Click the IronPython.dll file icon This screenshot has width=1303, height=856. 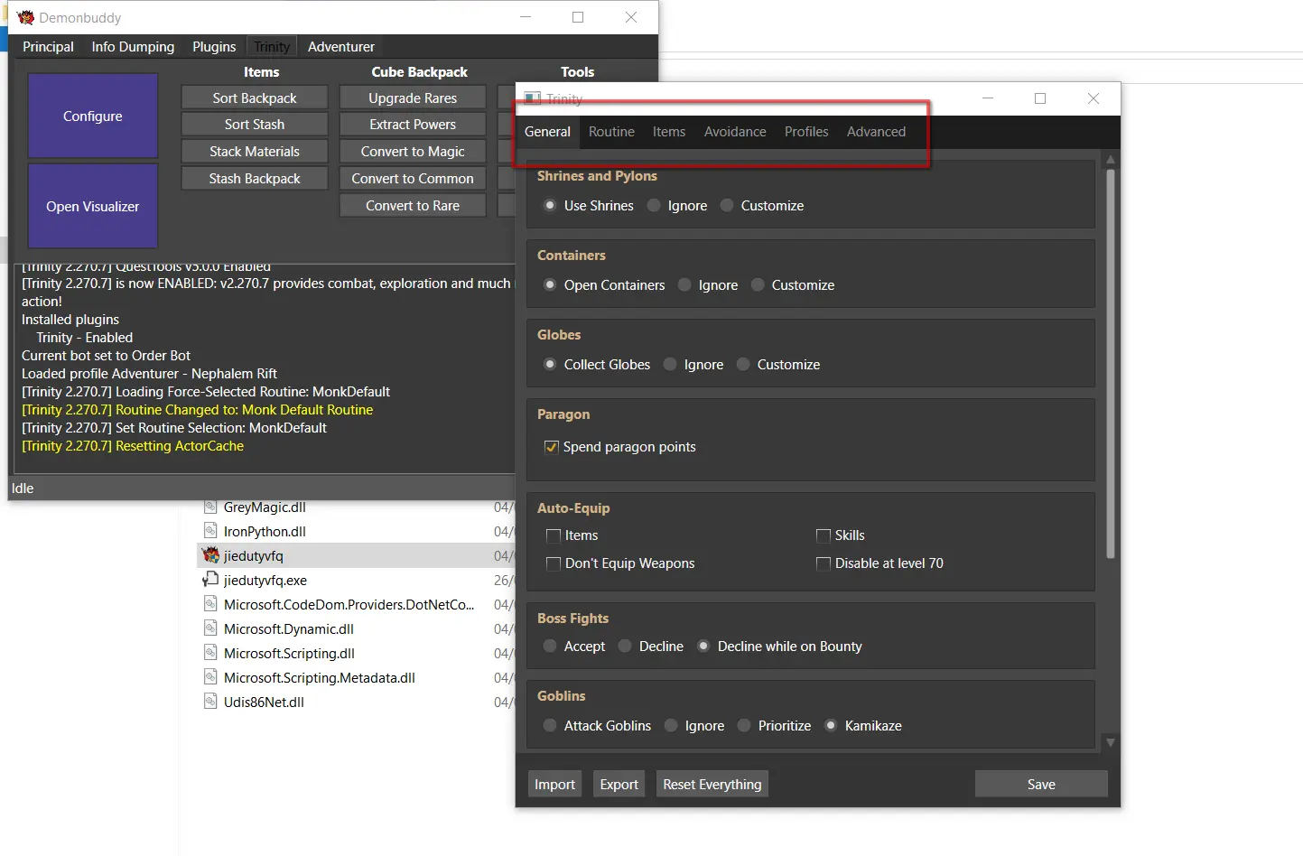pos(211,531)
